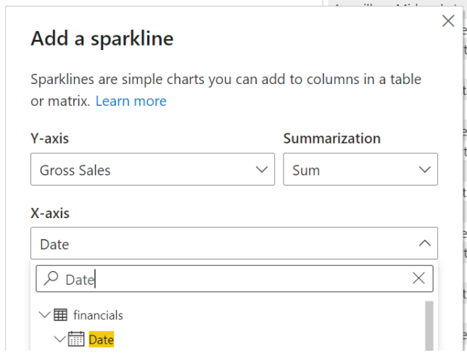
Task: Click the field list scrollbar
Action: [429, 326]
